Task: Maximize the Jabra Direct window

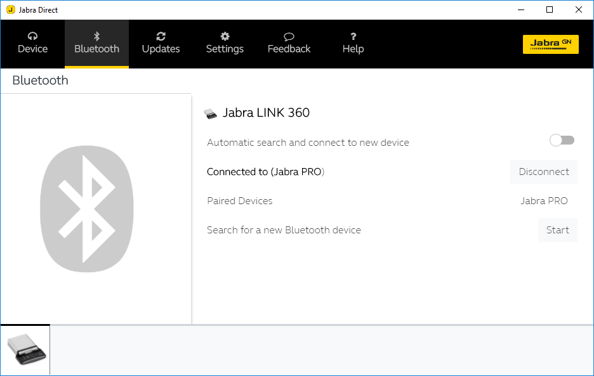Action: [550, 10]
